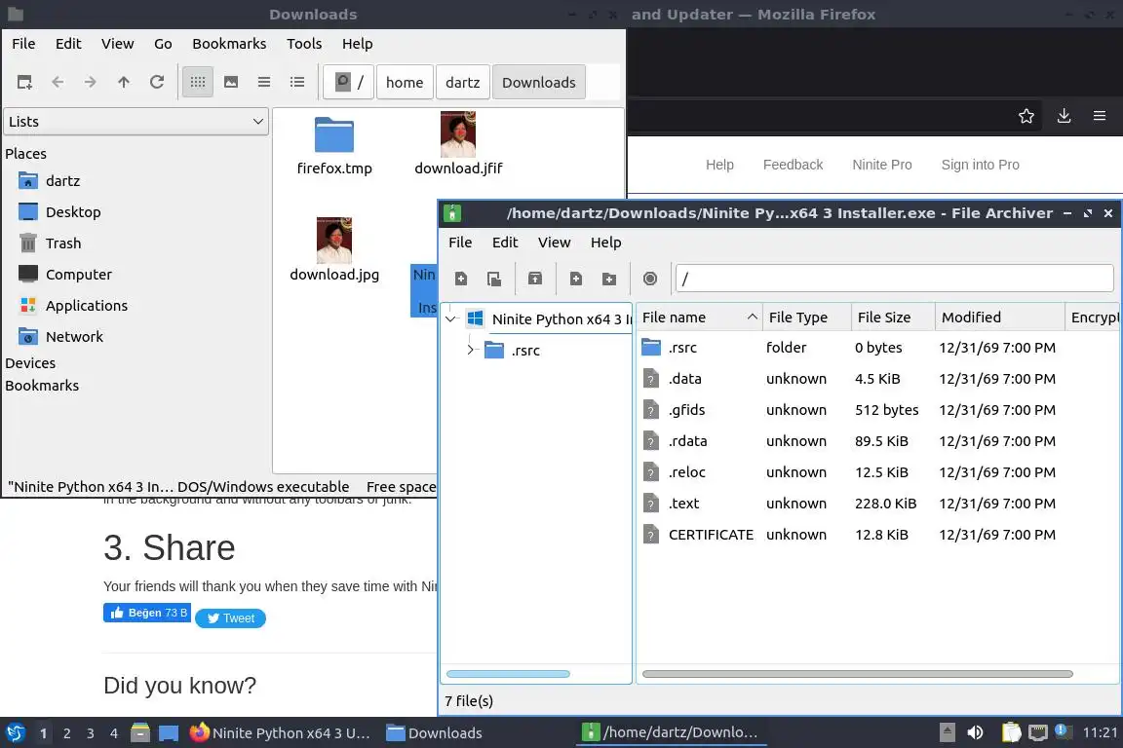Sort by File Type column
The image size is (1123, 748).
point(807,318)
